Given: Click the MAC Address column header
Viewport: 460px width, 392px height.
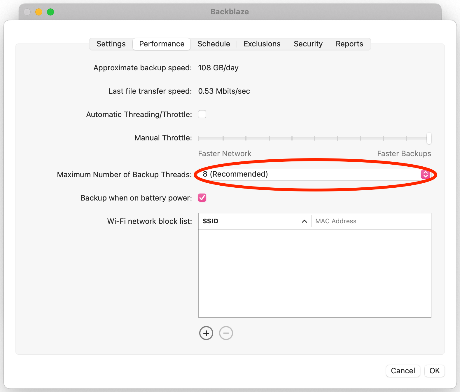Looking at the screenshot, I should [371, 221].
